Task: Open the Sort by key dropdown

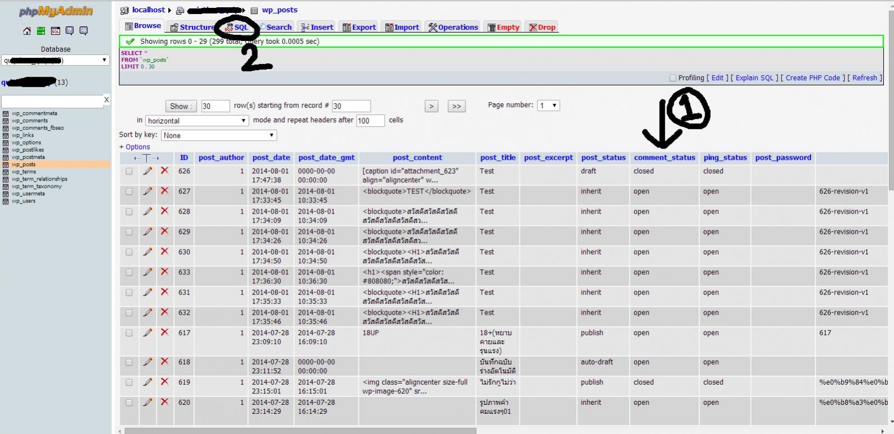Action: coord(219,135)
